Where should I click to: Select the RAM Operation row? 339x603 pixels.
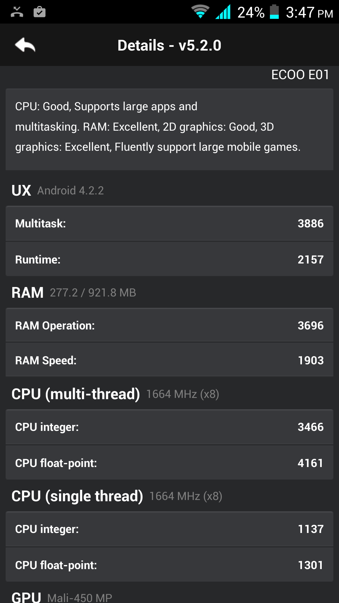[169, 325]
